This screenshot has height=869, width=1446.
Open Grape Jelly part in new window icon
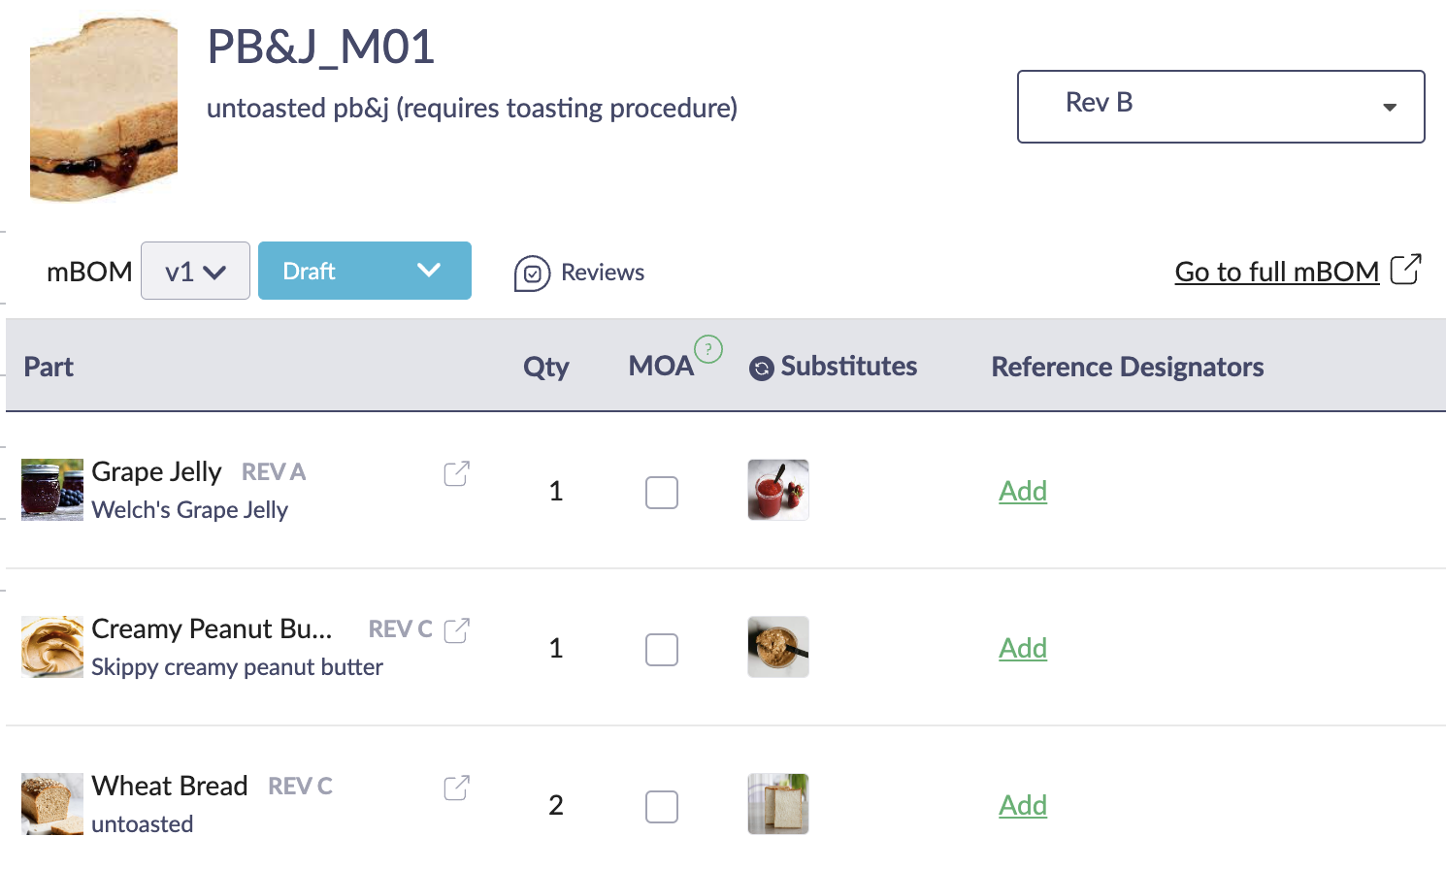pos(456,473)
